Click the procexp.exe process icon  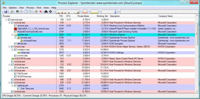[19, 38]
